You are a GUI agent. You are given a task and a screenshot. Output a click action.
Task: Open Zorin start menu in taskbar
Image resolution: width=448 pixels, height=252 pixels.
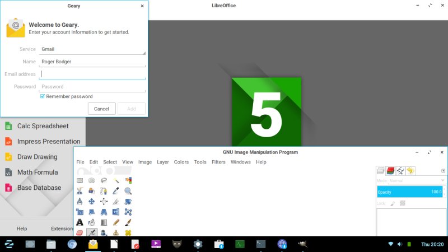pos(9,244)
